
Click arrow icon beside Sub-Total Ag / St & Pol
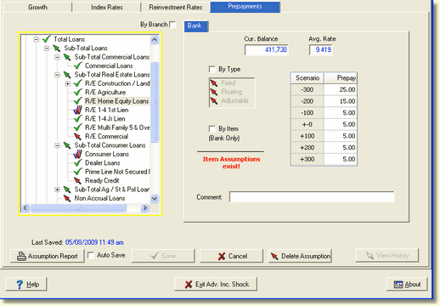click(x=67, y=190)
